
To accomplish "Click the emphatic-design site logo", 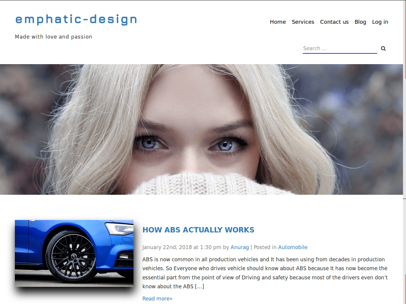I will tap(76, 20).
